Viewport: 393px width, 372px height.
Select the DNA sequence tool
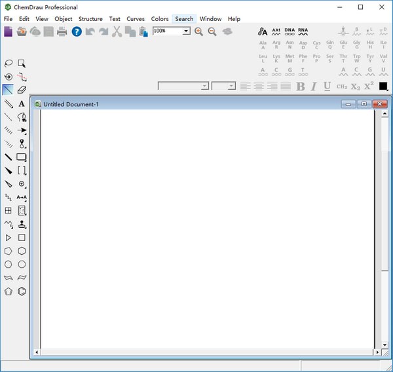[290, 31]
